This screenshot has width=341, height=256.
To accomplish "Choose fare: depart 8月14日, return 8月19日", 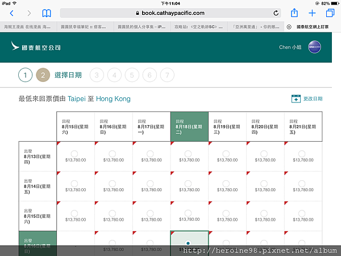I will coord(226,184).
